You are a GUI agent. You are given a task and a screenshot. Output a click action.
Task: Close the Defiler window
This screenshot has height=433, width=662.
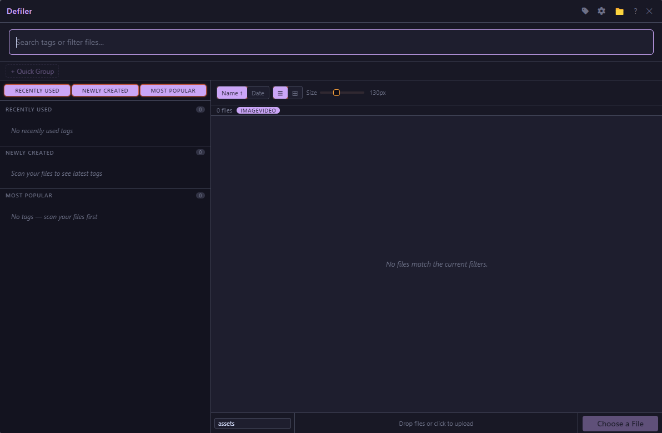[x=649, y=11]
